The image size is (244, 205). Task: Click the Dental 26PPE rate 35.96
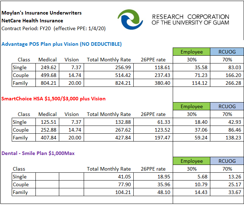click(153, 184)
